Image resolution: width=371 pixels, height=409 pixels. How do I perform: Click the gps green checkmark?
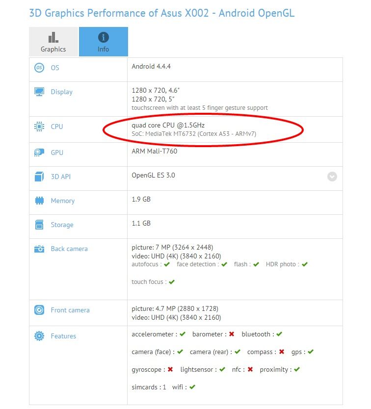click(x=311, y=352)
